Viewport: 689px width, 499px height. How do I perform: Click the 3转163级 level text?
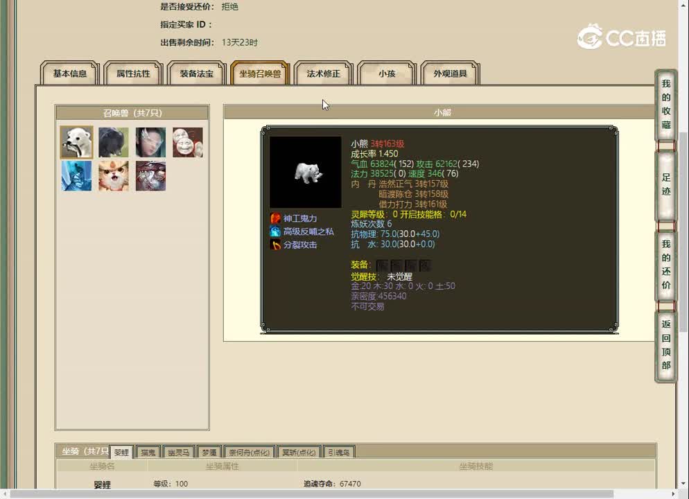tap(387, 143)
